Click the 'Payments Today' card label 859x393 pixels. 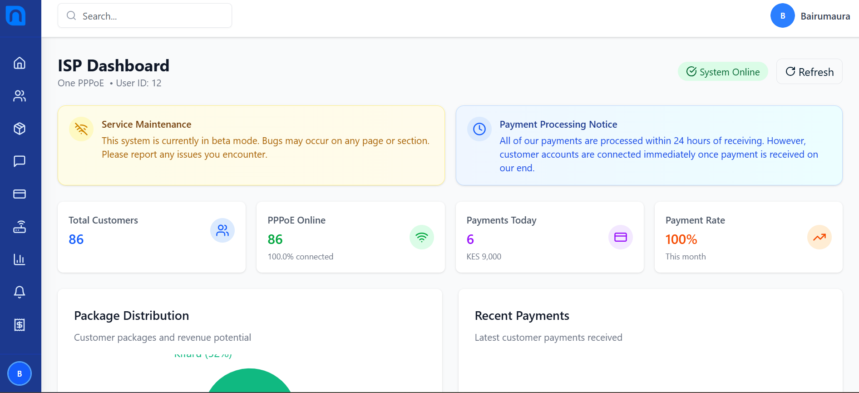click(x=501, y=220)
